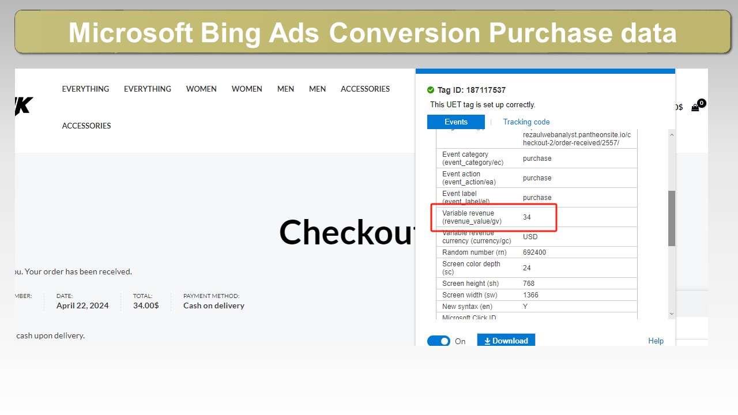The image size is (738, 415).
Task: Click the Variable revenue value 34
Action: point(527,217)
